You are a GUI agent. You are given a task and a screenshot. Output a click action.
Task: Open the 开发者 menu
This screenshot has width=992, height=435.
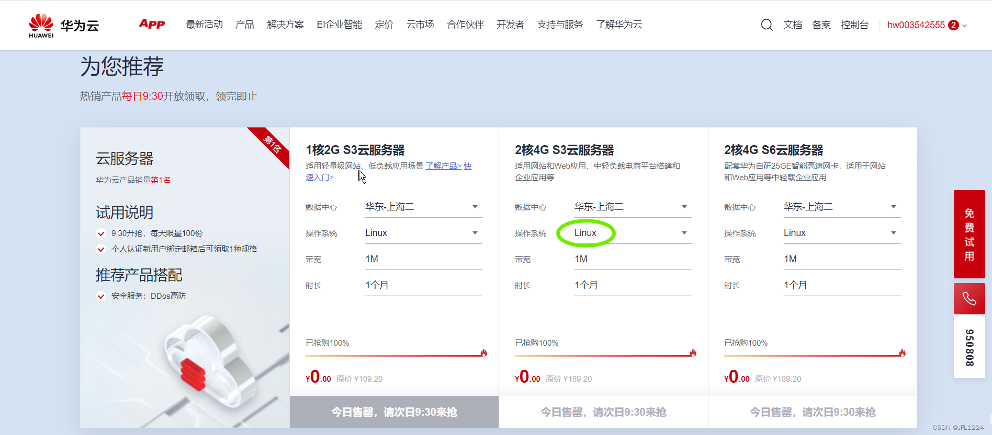point(510,25)
